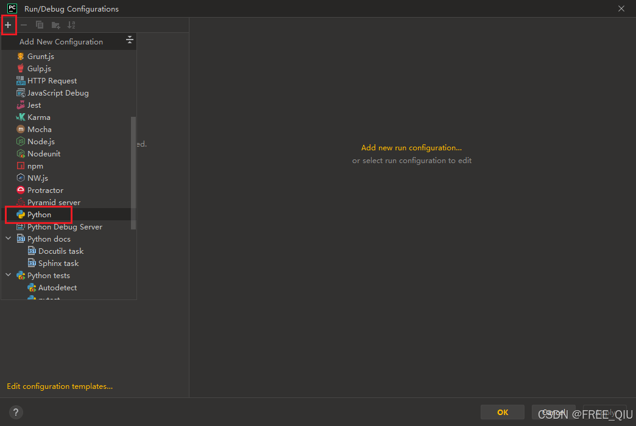The height and width of the screenshot is (426, 636).
Task: Click the HTTP Request API icon
Action: (21, 81)
